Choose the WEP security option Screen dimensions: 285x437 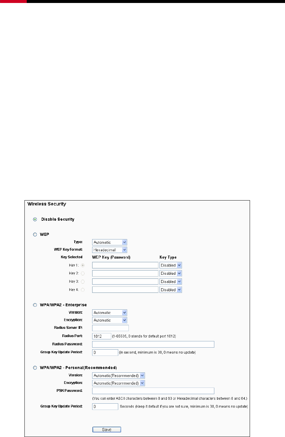(x=35, y=234)
